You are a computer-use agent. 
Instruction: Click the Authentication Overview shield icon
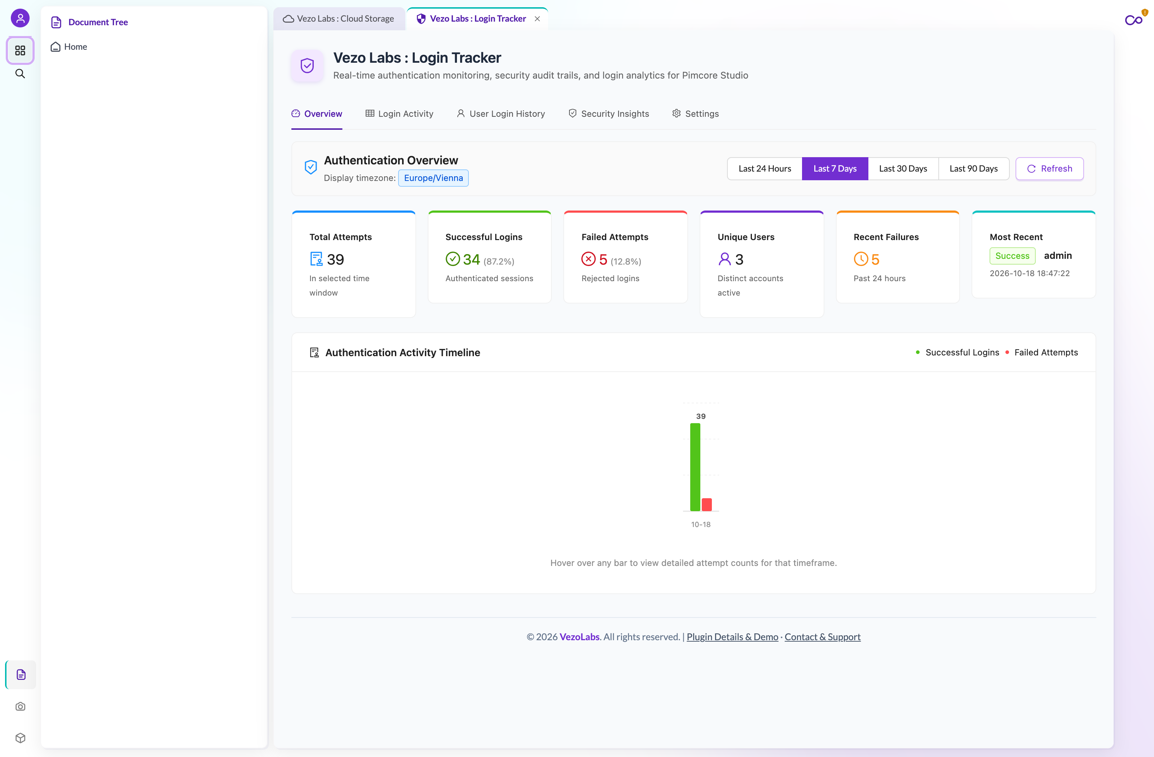(x=311, y=167)
